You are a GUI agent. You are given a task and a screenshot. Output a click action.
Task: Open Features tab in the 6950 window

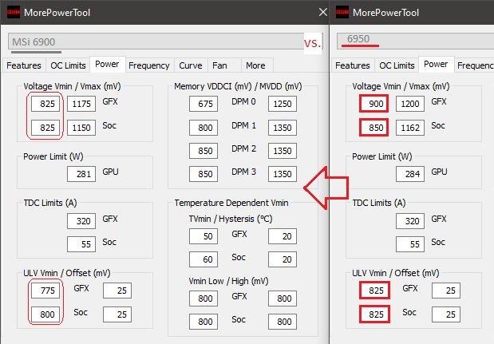click(353, 65)
